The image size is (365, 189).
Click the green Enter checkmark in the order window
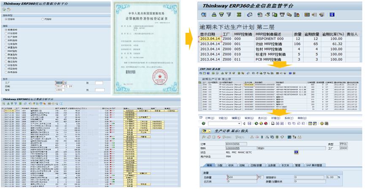[x=204, y=123]
